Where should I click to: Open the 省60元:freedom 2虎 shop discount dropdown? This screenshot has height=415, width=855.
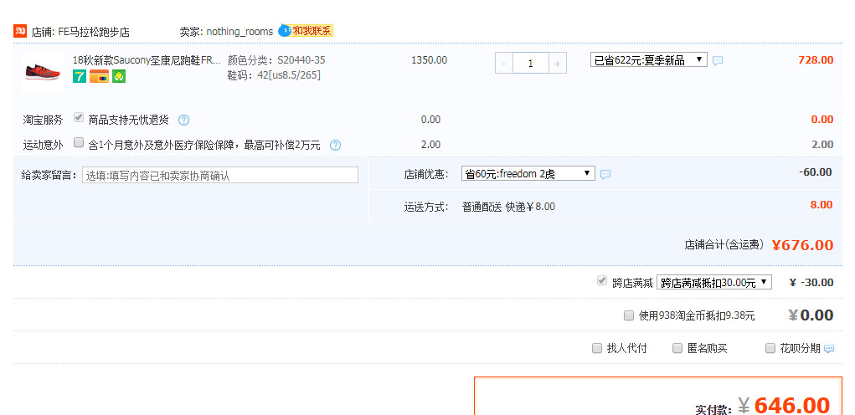(x=528, y=174)
